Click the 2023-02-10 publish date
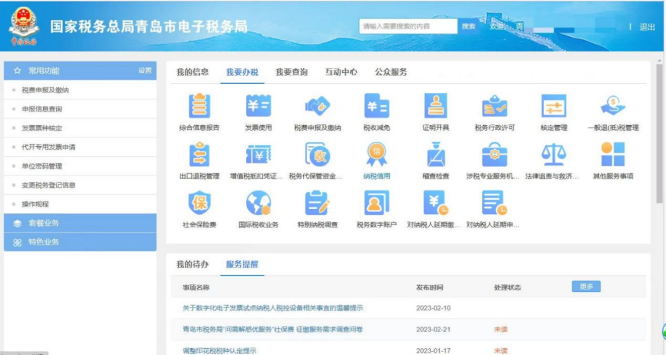The height and width of the screenshot is (355, 666). 434,308
